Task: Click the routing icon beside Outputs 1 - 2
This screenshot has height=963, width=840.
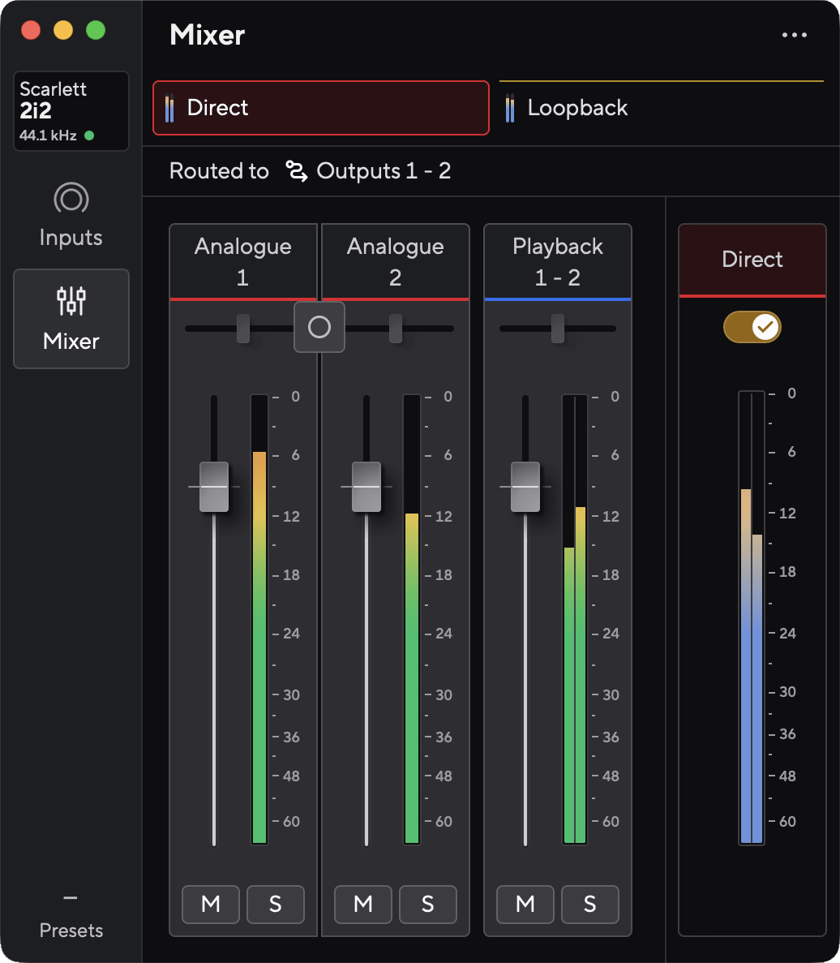Action: click(297, 170)
